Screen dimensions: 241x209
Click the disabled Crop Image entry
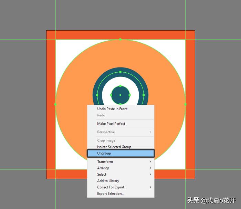tap(106, 140)
